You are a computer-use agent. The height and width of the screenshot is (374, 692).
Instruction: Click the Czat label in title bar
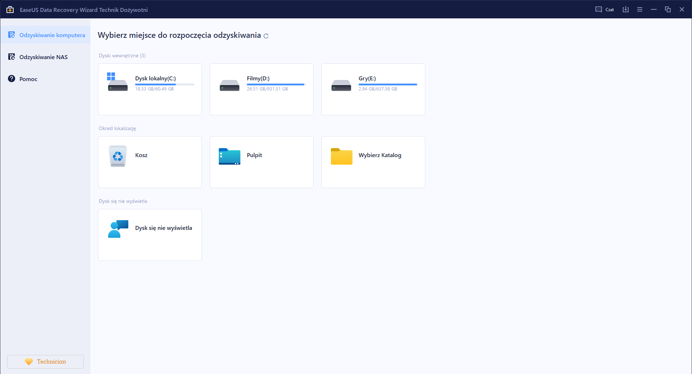pyautogui.click(x=609, y=10)
